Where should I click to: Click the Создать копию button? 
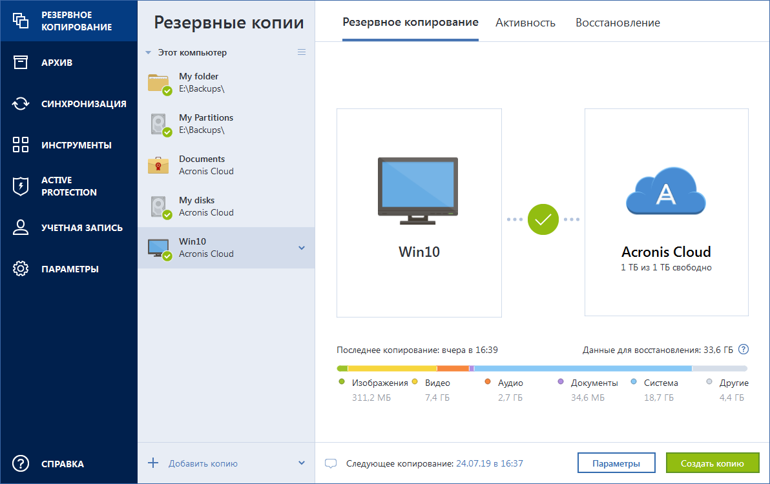[x=712, y=463]
